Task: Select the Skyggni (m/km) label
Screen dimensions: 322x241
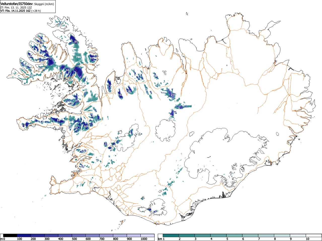Action: pos(44,4)
